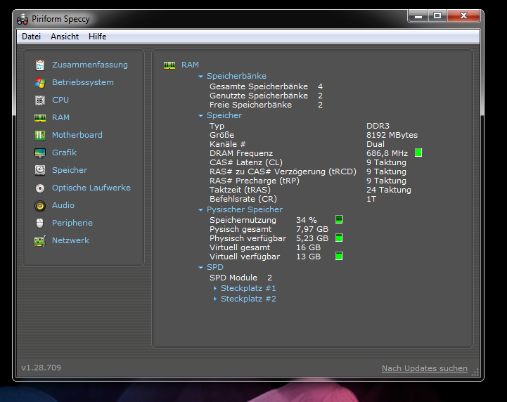Click the Optische Laufwerke disc icon

pos(40,188)
